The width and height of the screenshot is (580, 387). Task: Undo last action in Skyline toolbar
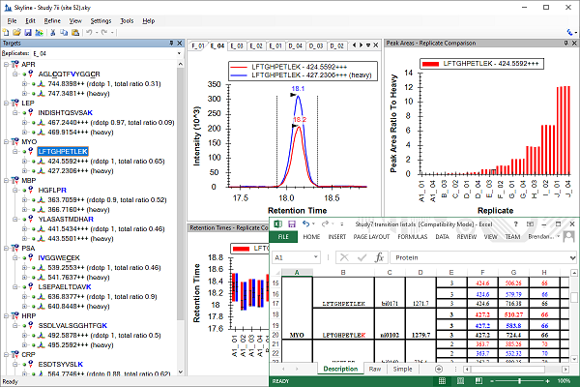pos(89,33)
